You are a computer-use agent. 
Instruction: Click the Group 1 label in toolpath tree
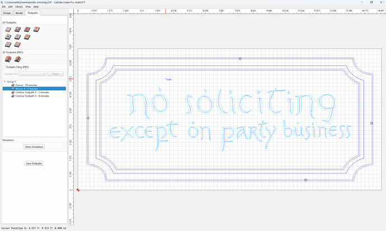click(x=11, y=81)
